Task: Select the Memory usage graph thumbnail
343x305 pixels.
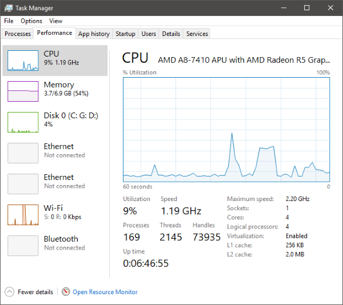Action: 23,91
